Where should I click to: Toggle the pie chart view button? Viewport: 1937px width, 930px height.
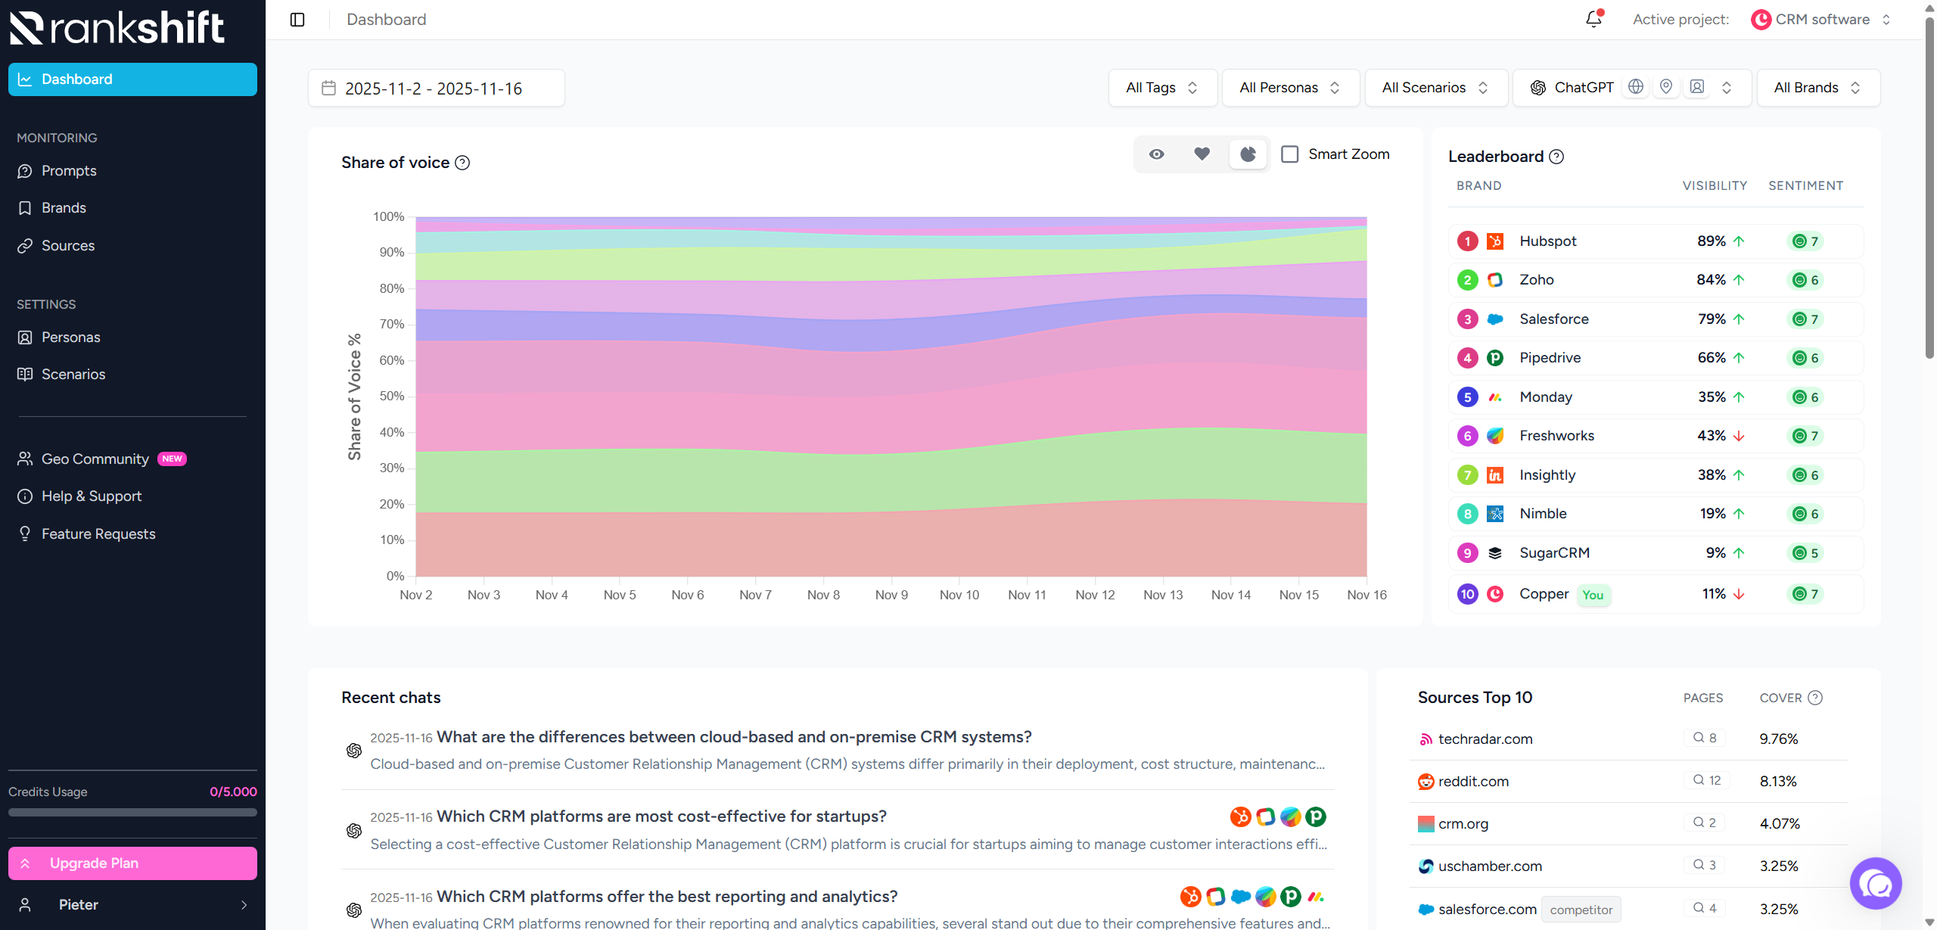(1247, 154)
